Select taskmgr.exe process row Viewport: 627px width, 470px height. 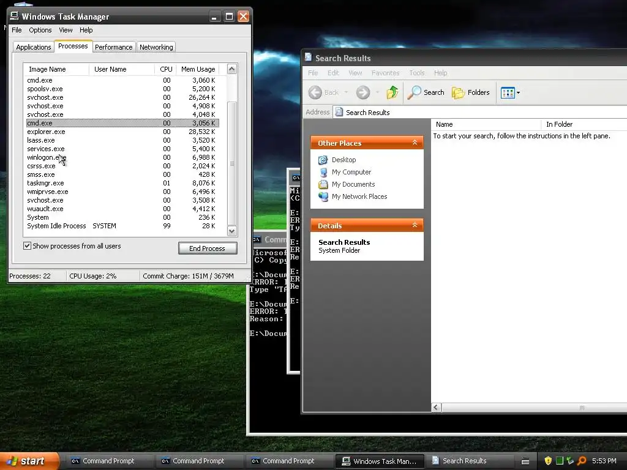pos(122,183)
